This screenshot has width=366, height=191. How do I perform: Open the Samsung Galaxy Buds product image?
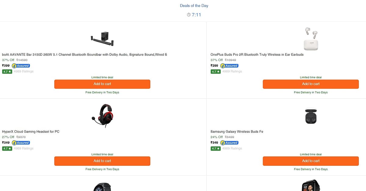click(x=311, y=116)
